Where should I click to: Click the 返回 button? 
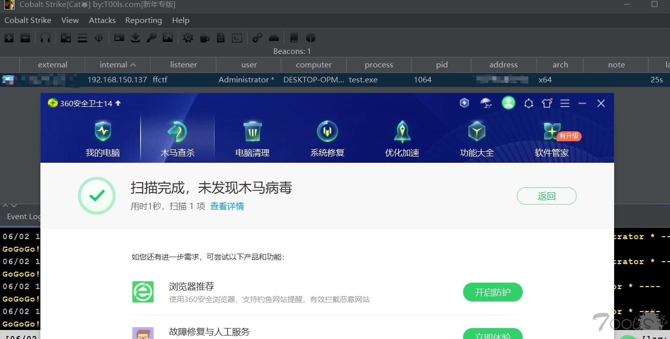coord(547,196)
